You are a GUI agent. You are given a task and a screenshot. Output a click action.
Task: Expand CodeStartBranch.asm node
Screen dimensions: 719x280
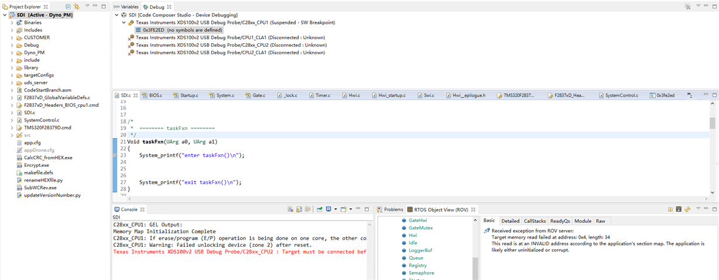pos(12,90)
